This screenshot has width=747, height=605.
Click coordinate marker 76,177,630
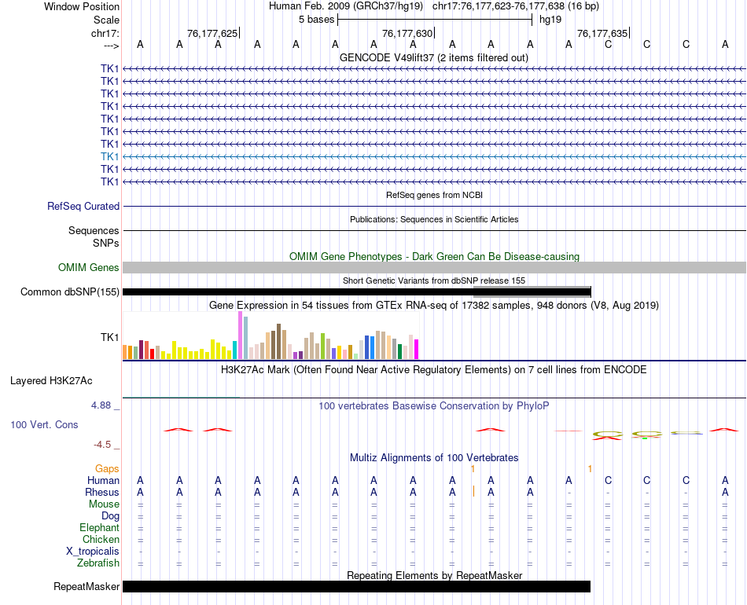click(x=407, y=33)
